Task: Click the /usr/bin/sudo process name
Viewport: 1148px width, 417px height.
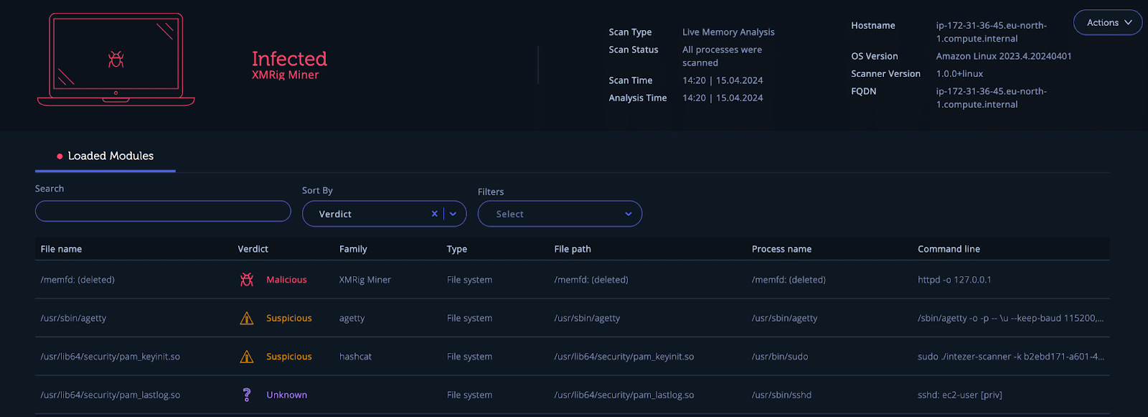Action: pyautogui.click(x=780, y=357)
